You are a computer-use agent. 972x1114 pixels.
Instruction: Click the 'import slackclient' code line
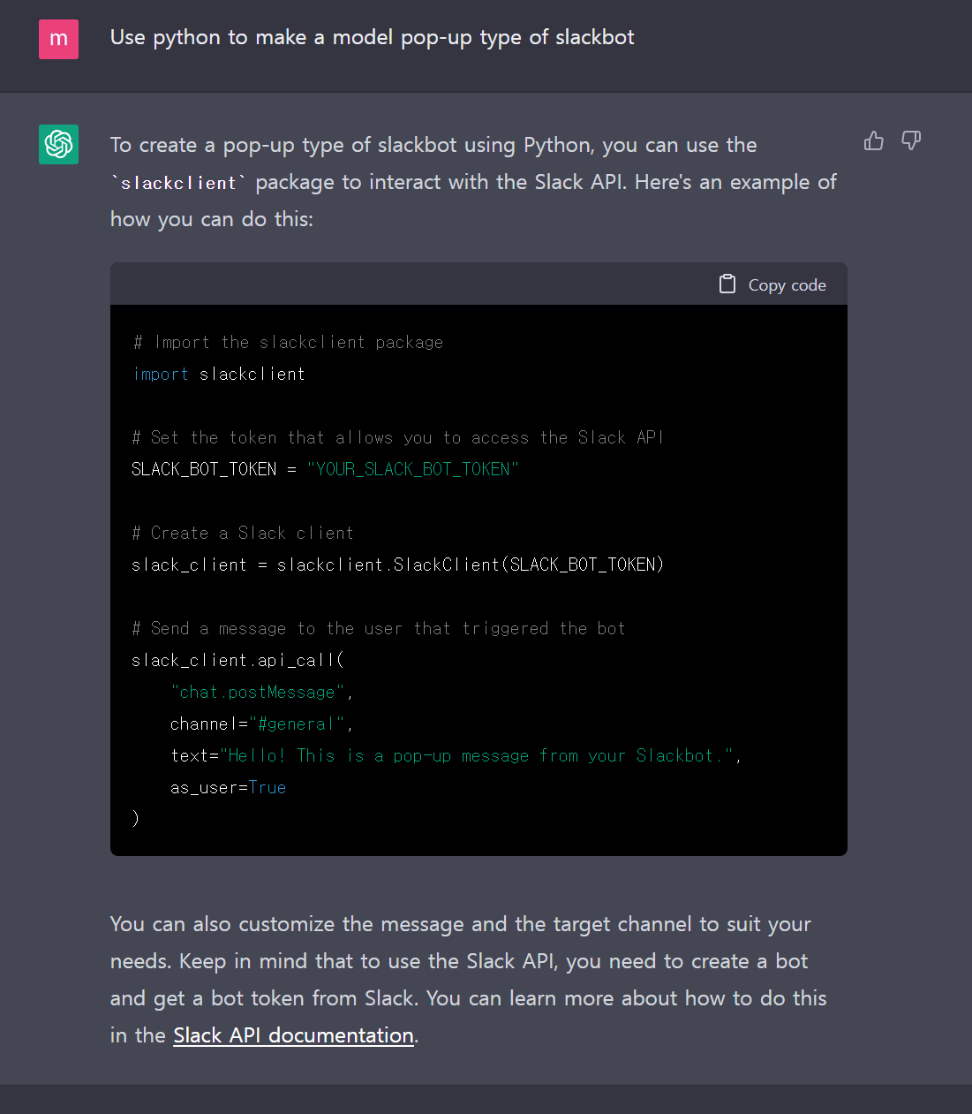219,374
